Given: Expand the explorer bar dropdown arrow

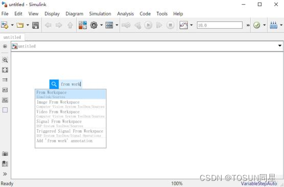Looking at the screenshot, I should pyautogui.click(x=280, y=46).
